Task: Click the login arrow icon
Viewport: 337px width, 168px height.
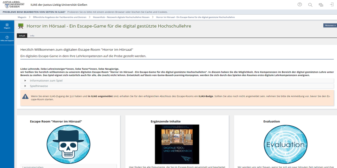Action: click(332, 5)
